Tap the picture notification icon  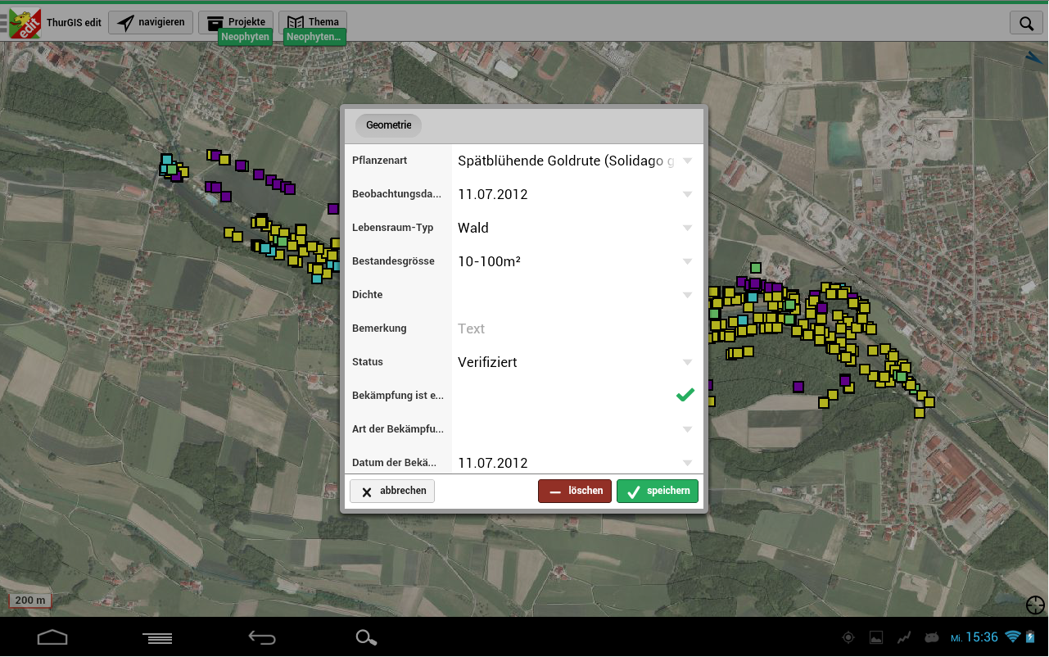pos(876,637)
